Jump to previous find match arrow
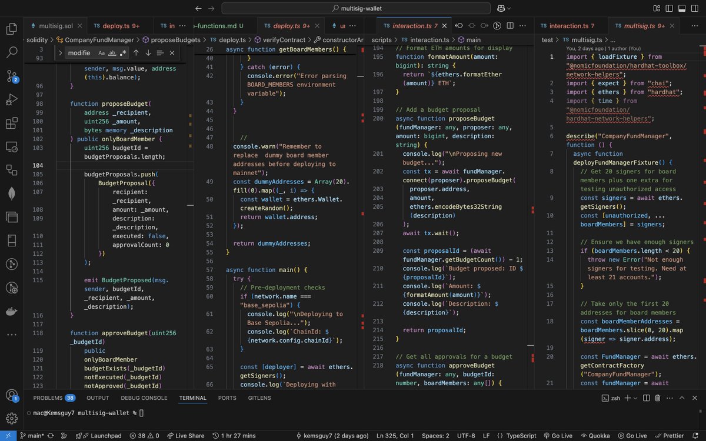Image resolution: width=706 pixels, height=441 pixels. tap(135, 53)
